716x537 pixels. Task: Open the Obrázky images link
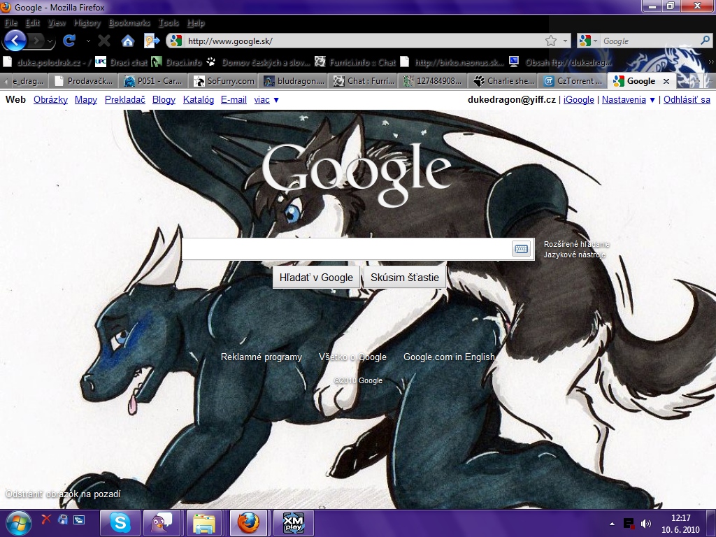[x=50, y=99]
